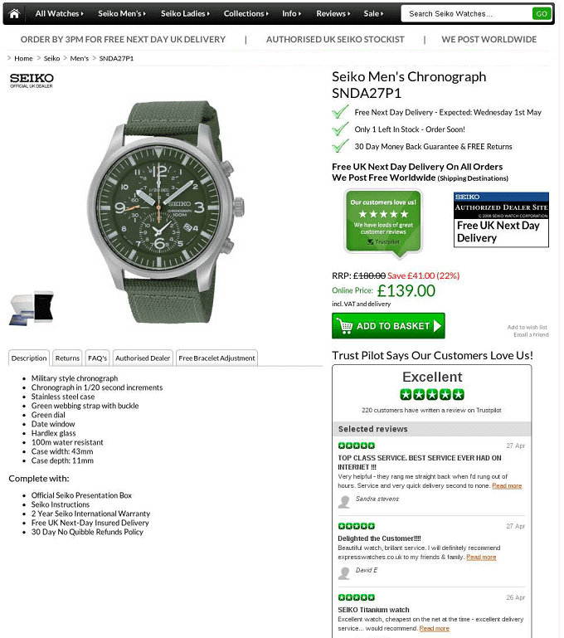Click the presentation box thumbnail image

tap(32, 309)
